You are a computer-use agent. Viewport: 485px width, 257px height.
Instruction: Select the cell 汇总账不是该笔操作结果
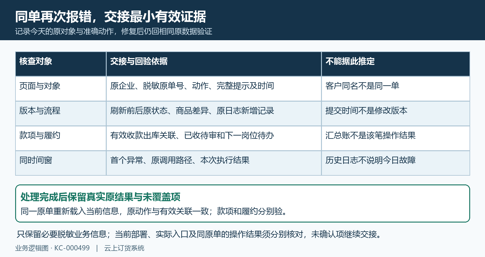click(396, 138)
